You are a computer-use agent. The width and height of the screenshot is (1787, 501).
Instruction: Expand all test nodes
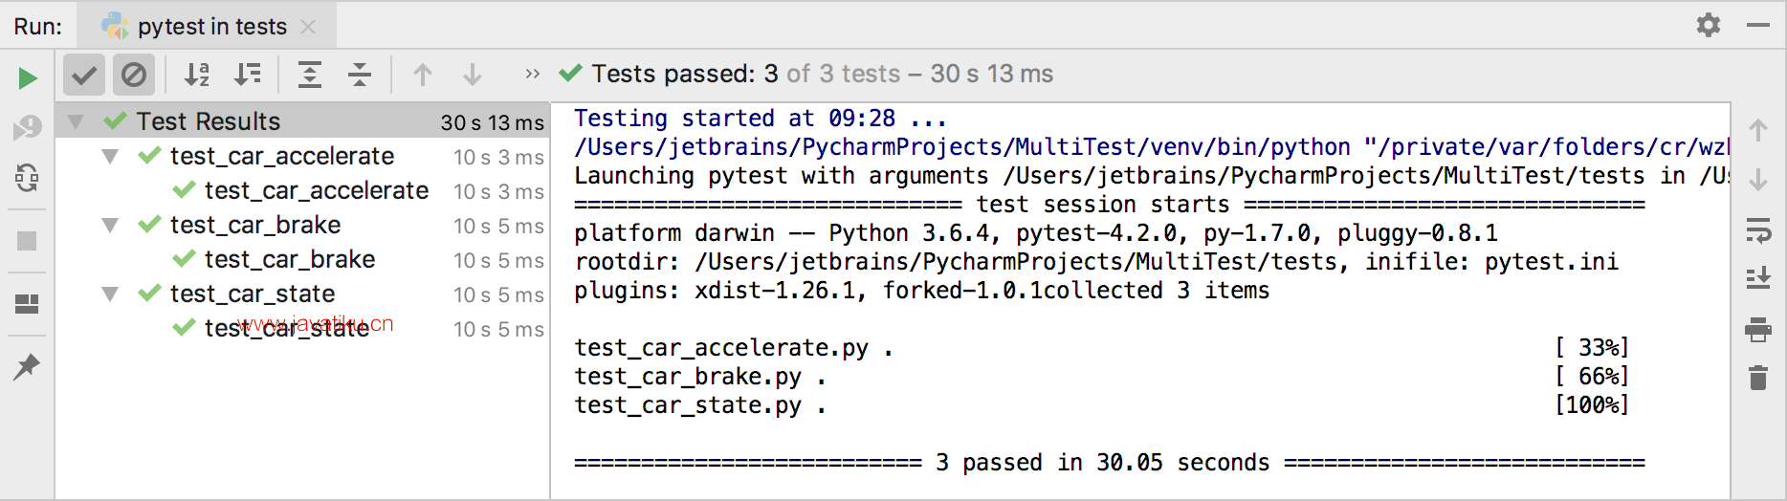(x=310, y=75)
